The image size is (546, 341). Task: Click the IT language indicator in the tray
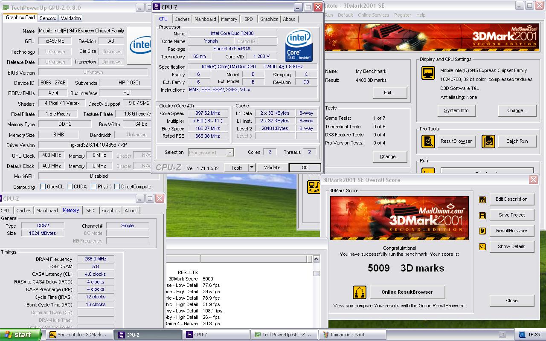(x=502, y=335)
